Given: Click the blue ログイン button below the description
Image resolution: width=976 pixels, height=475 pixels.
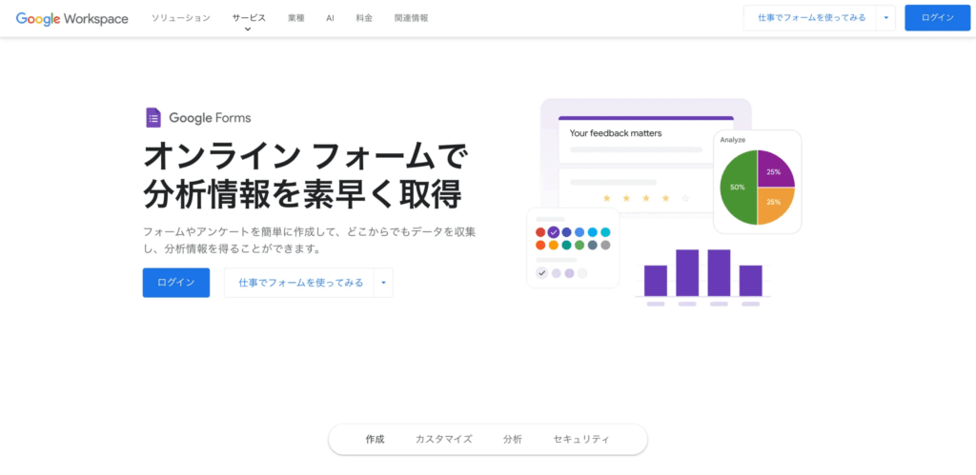Looking at the screenshot, I should (176, 283).
